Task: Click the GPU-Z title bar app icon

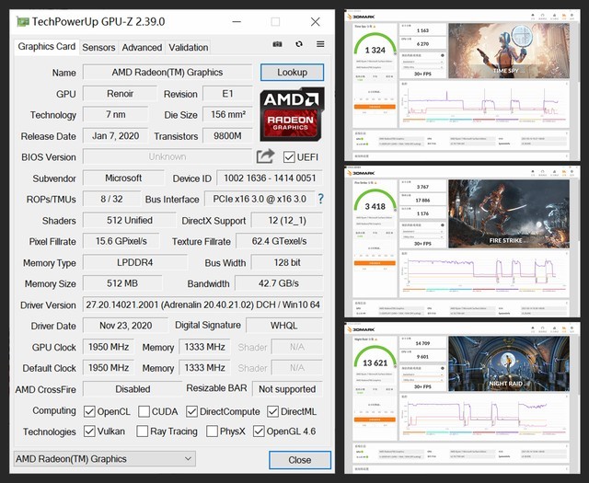Action: click(23, 22)
